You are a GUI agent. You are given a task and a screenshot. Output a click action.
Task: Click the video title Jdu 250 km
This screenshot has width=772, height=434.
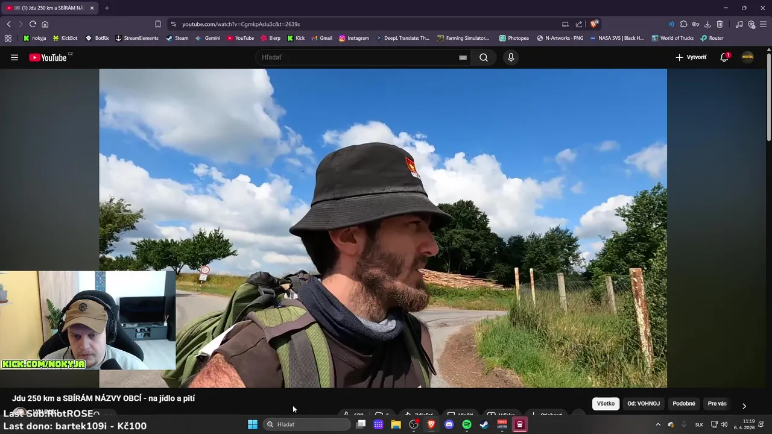[103, 398]
